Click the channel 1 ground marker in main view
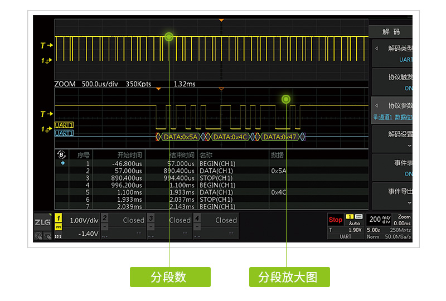The width and height of the screenshot is (446, 301). click(x=46, y=60)
